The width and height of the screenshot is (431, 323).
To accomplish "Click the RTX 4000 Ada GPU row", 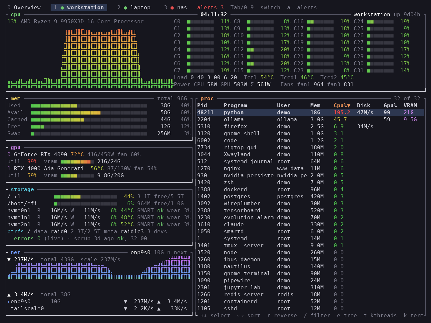I will (x=82, y=168).
